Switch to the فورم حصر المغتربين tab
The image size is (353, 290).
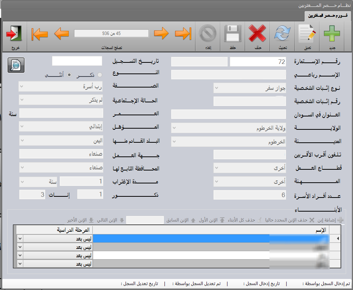coord(327,15)
